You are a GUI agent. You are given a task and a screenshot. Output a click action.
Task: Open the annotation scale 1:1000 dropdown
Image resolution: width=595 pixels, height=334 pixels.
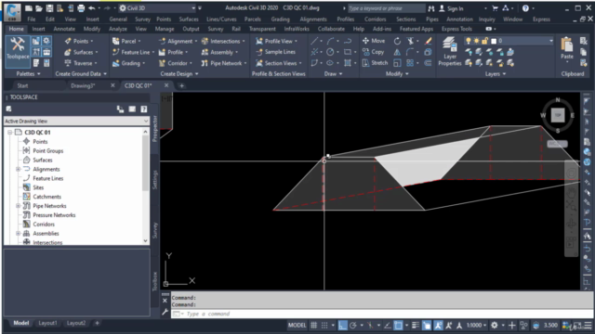[x=477, y=325]
